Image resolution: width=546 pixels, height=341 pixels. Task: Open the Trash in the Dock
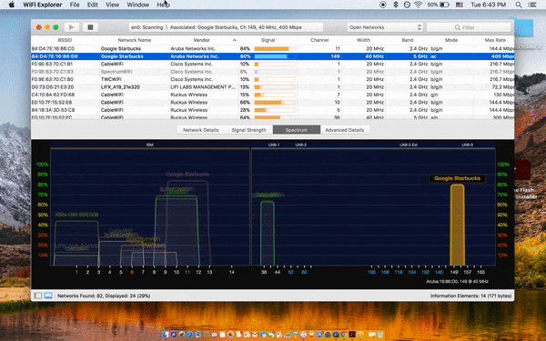pyautogui.click(x=380, y=335)
